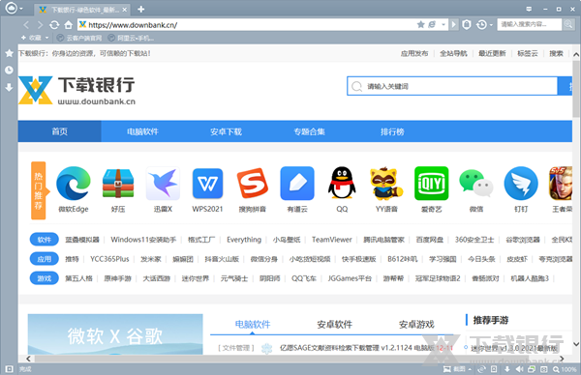Open the JGGames平台 game link
581x375 pixels.
[x=350, y=278]
